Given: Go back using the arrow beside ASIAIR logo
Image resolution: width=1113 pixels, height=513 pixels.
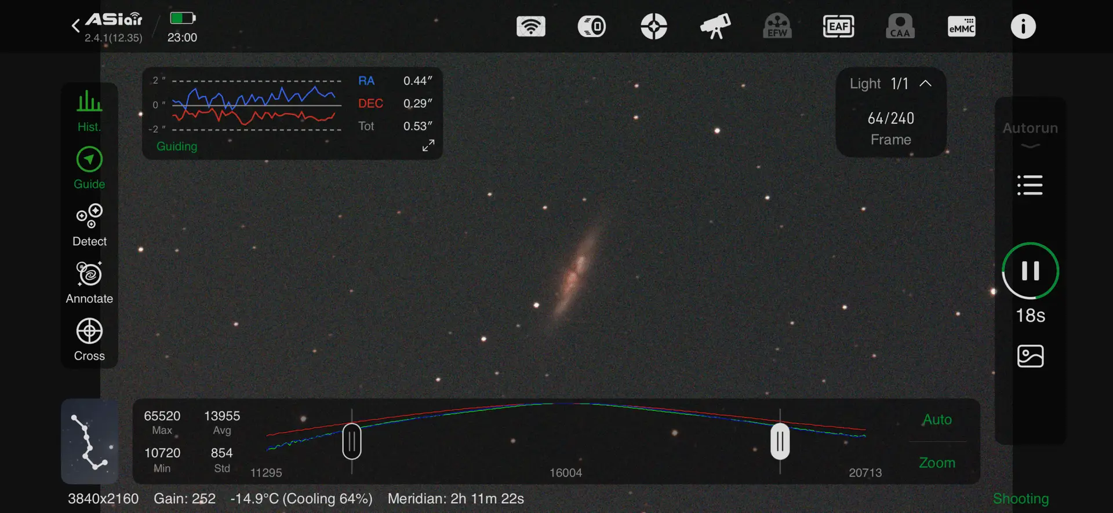Looking at the screenshot, I should click(75, 25).
